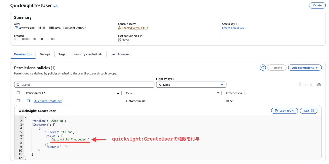
Task: Click the warning icon for Enabled without MFA
Action: (120, 28)
